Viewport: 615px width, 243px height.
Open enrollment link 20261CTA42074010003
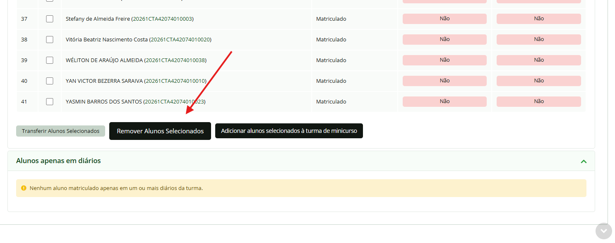tap(162, 19)
